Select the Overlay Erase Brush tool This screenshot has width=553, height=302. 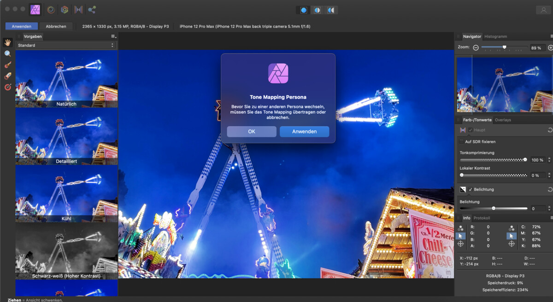[x=7, y=75]
